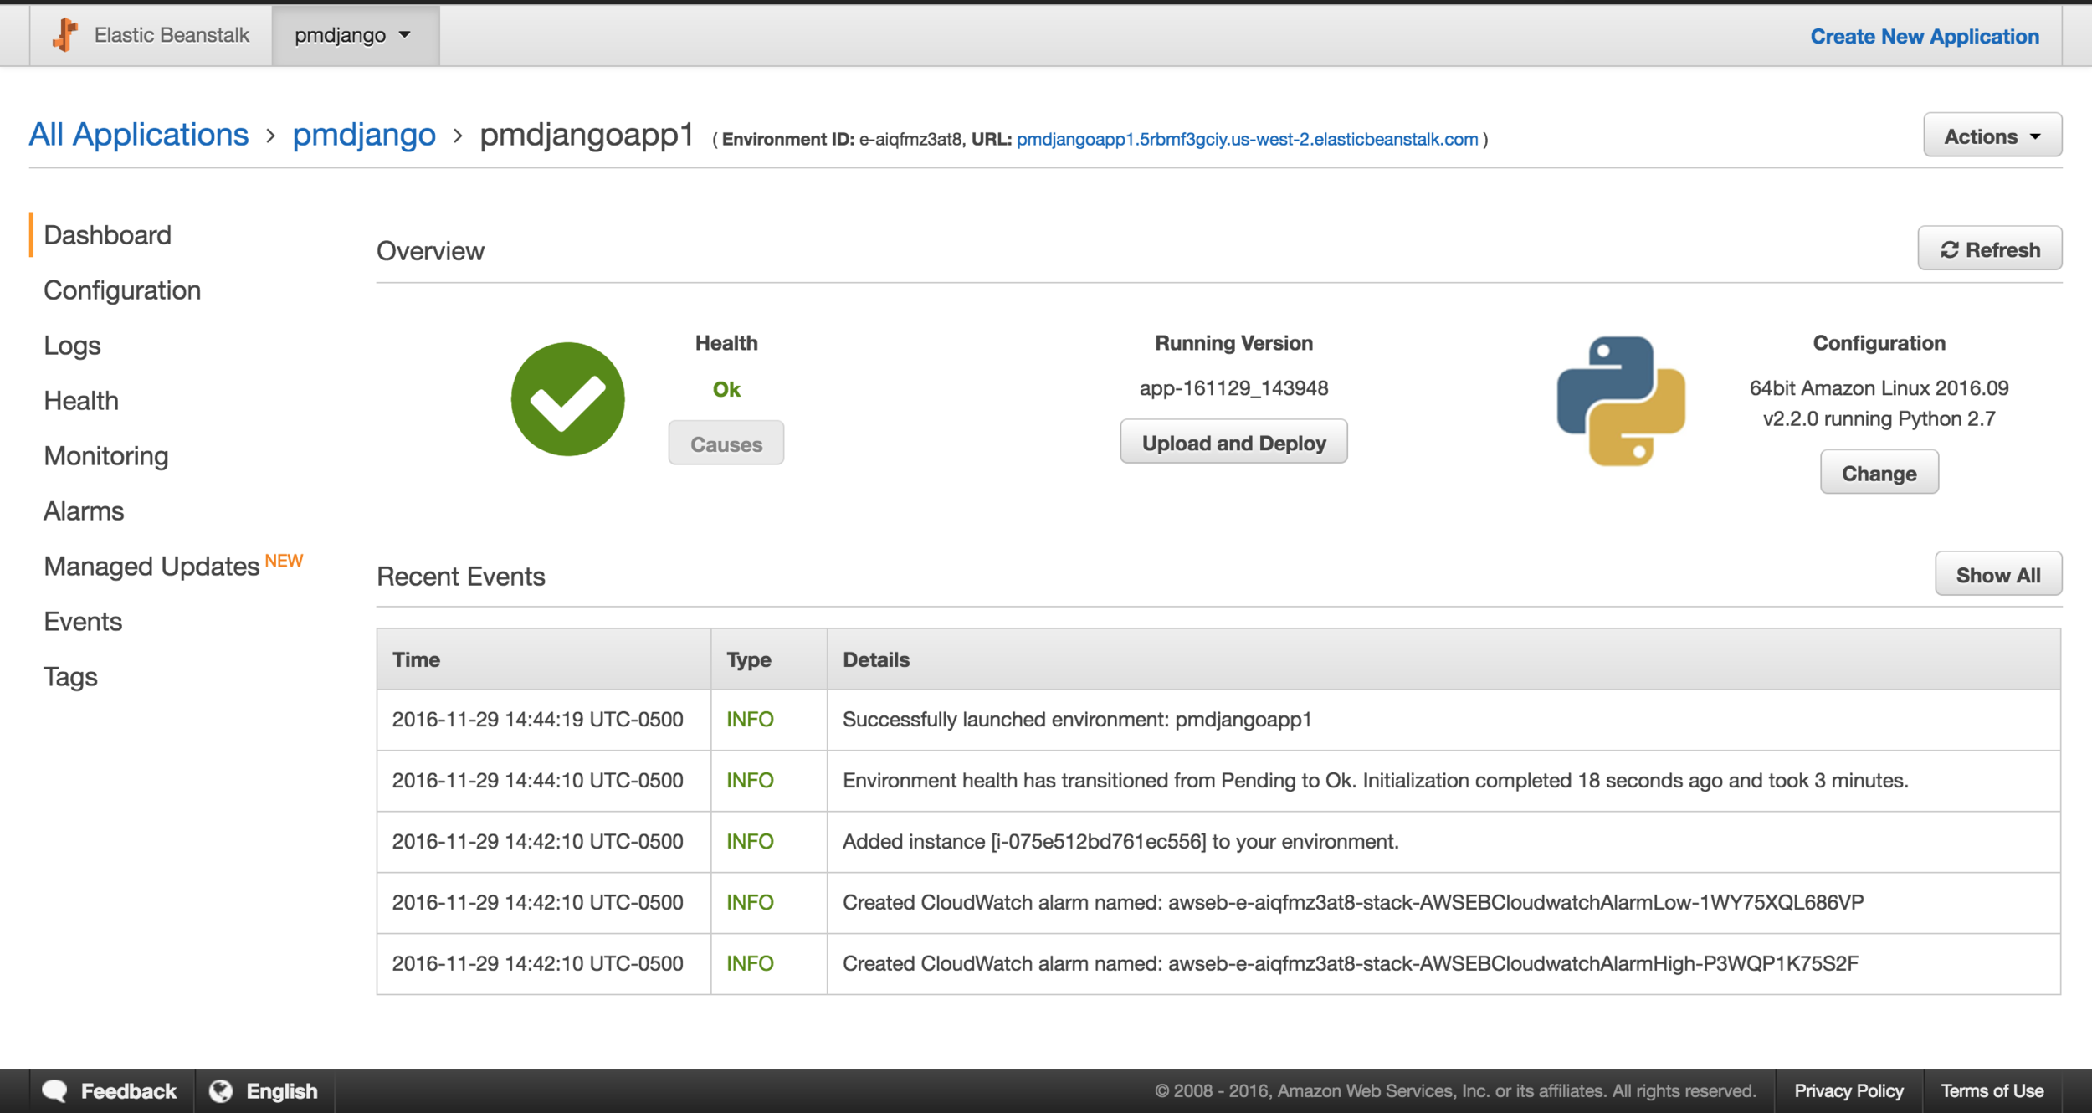Open the environment URL link
2092x1113 pixels.
(x=1247, y=139)
